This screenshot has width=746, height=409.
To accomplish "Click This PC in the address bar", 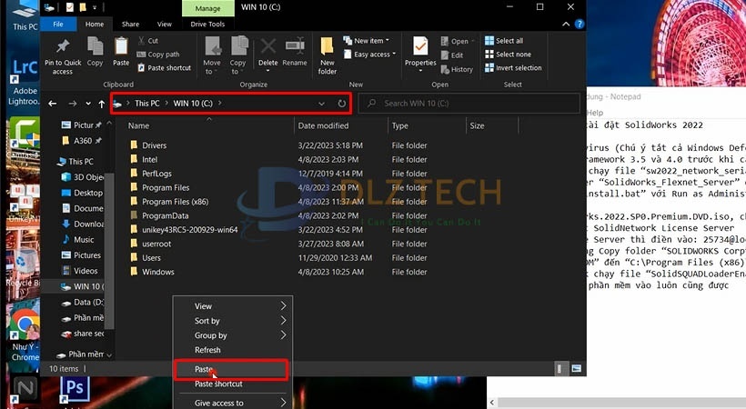I will [147, 104].
